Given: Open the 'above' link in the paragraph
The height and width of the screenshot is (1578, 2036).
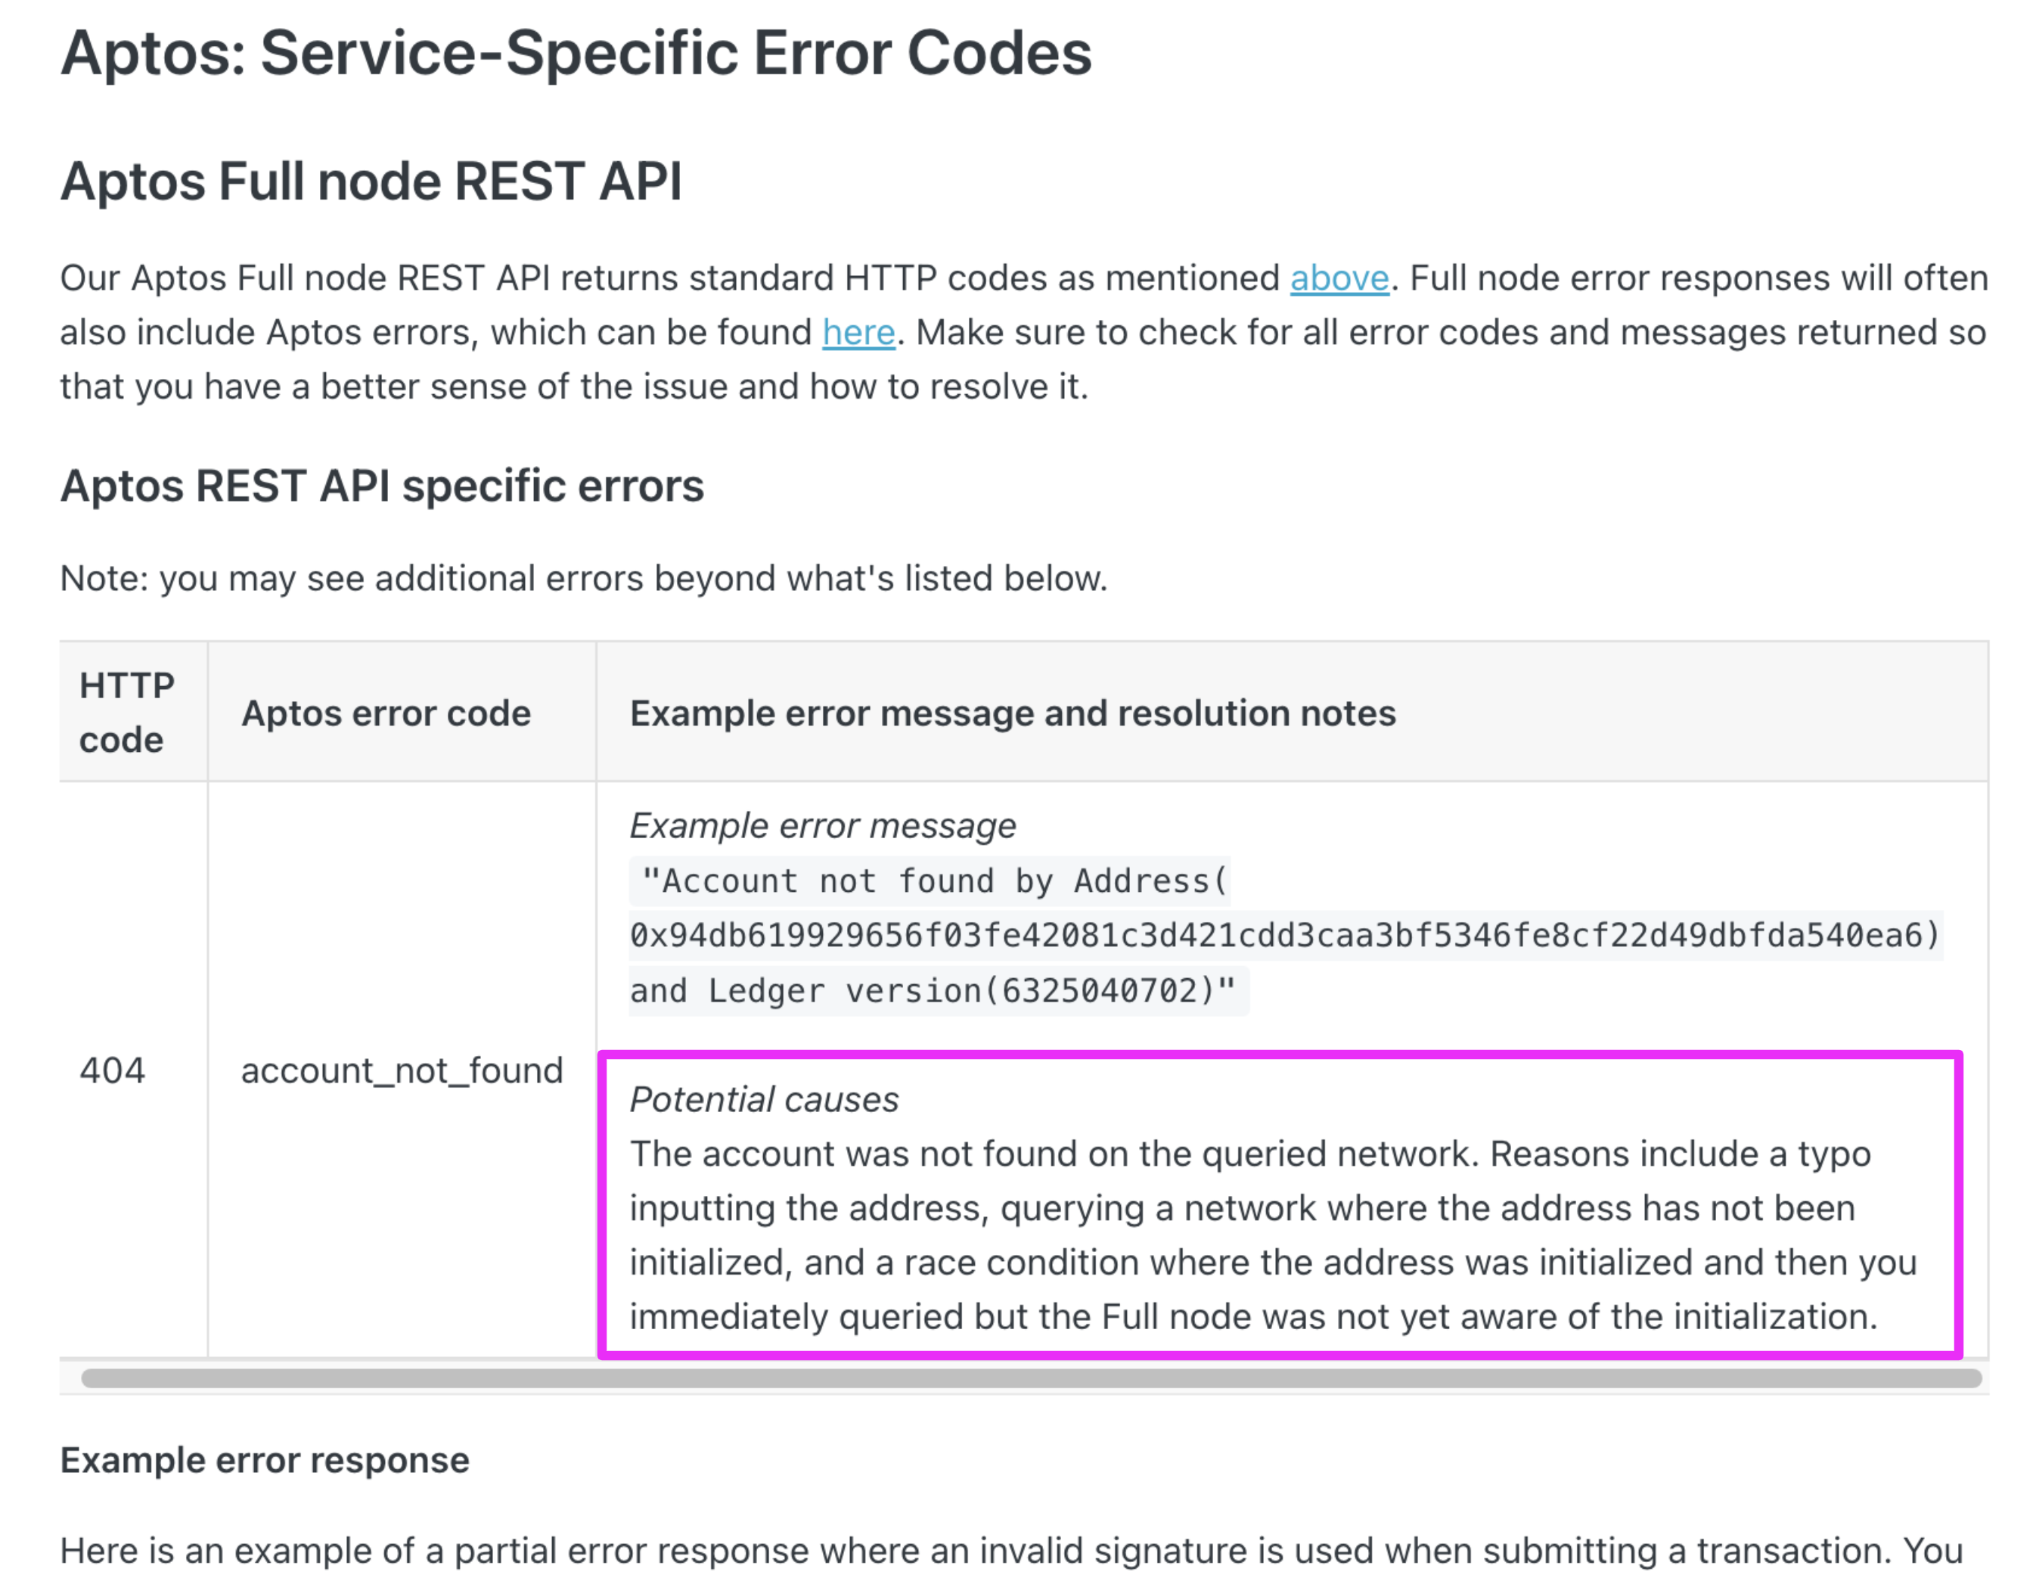Looking at the screenshot, I should (1339, 278).
